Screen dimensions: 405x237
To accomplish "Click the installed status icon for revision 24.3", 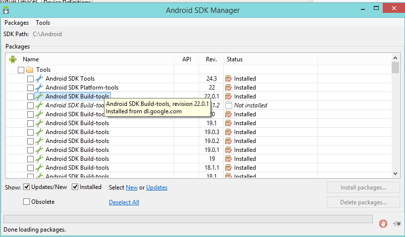I will (229, 79).
